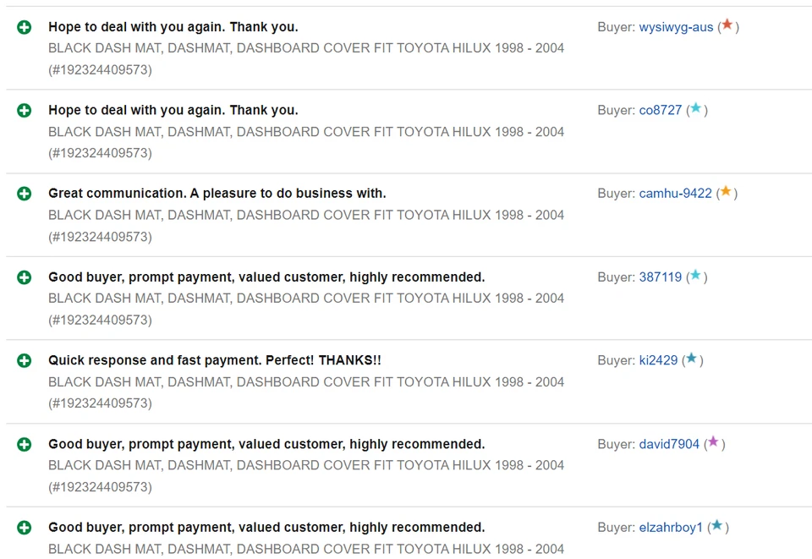Click green plus icon beside elzahrboy1 feedback
Image resolution: width=812 pixels, height=559 pixels.
tap(25, 528)
